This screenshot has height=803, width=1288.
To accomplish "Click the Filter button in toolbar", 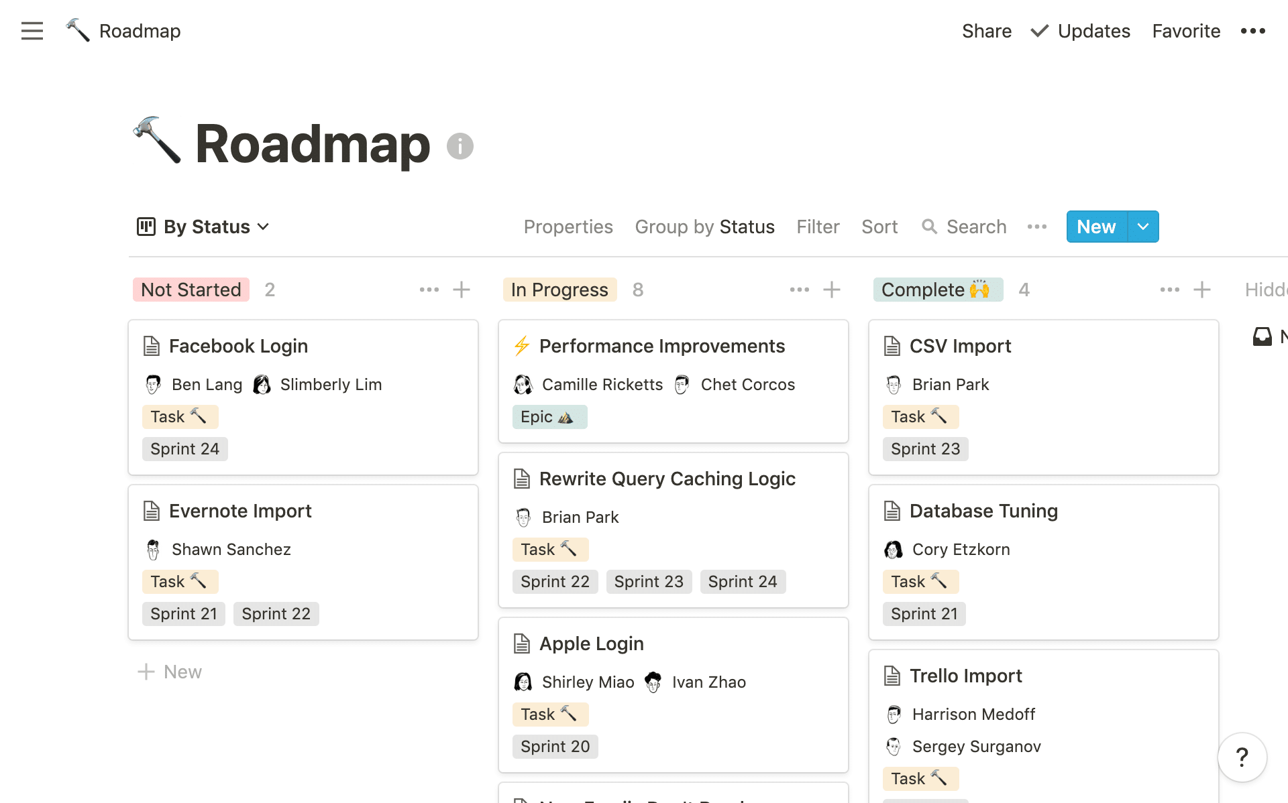I will coord(818,226).
